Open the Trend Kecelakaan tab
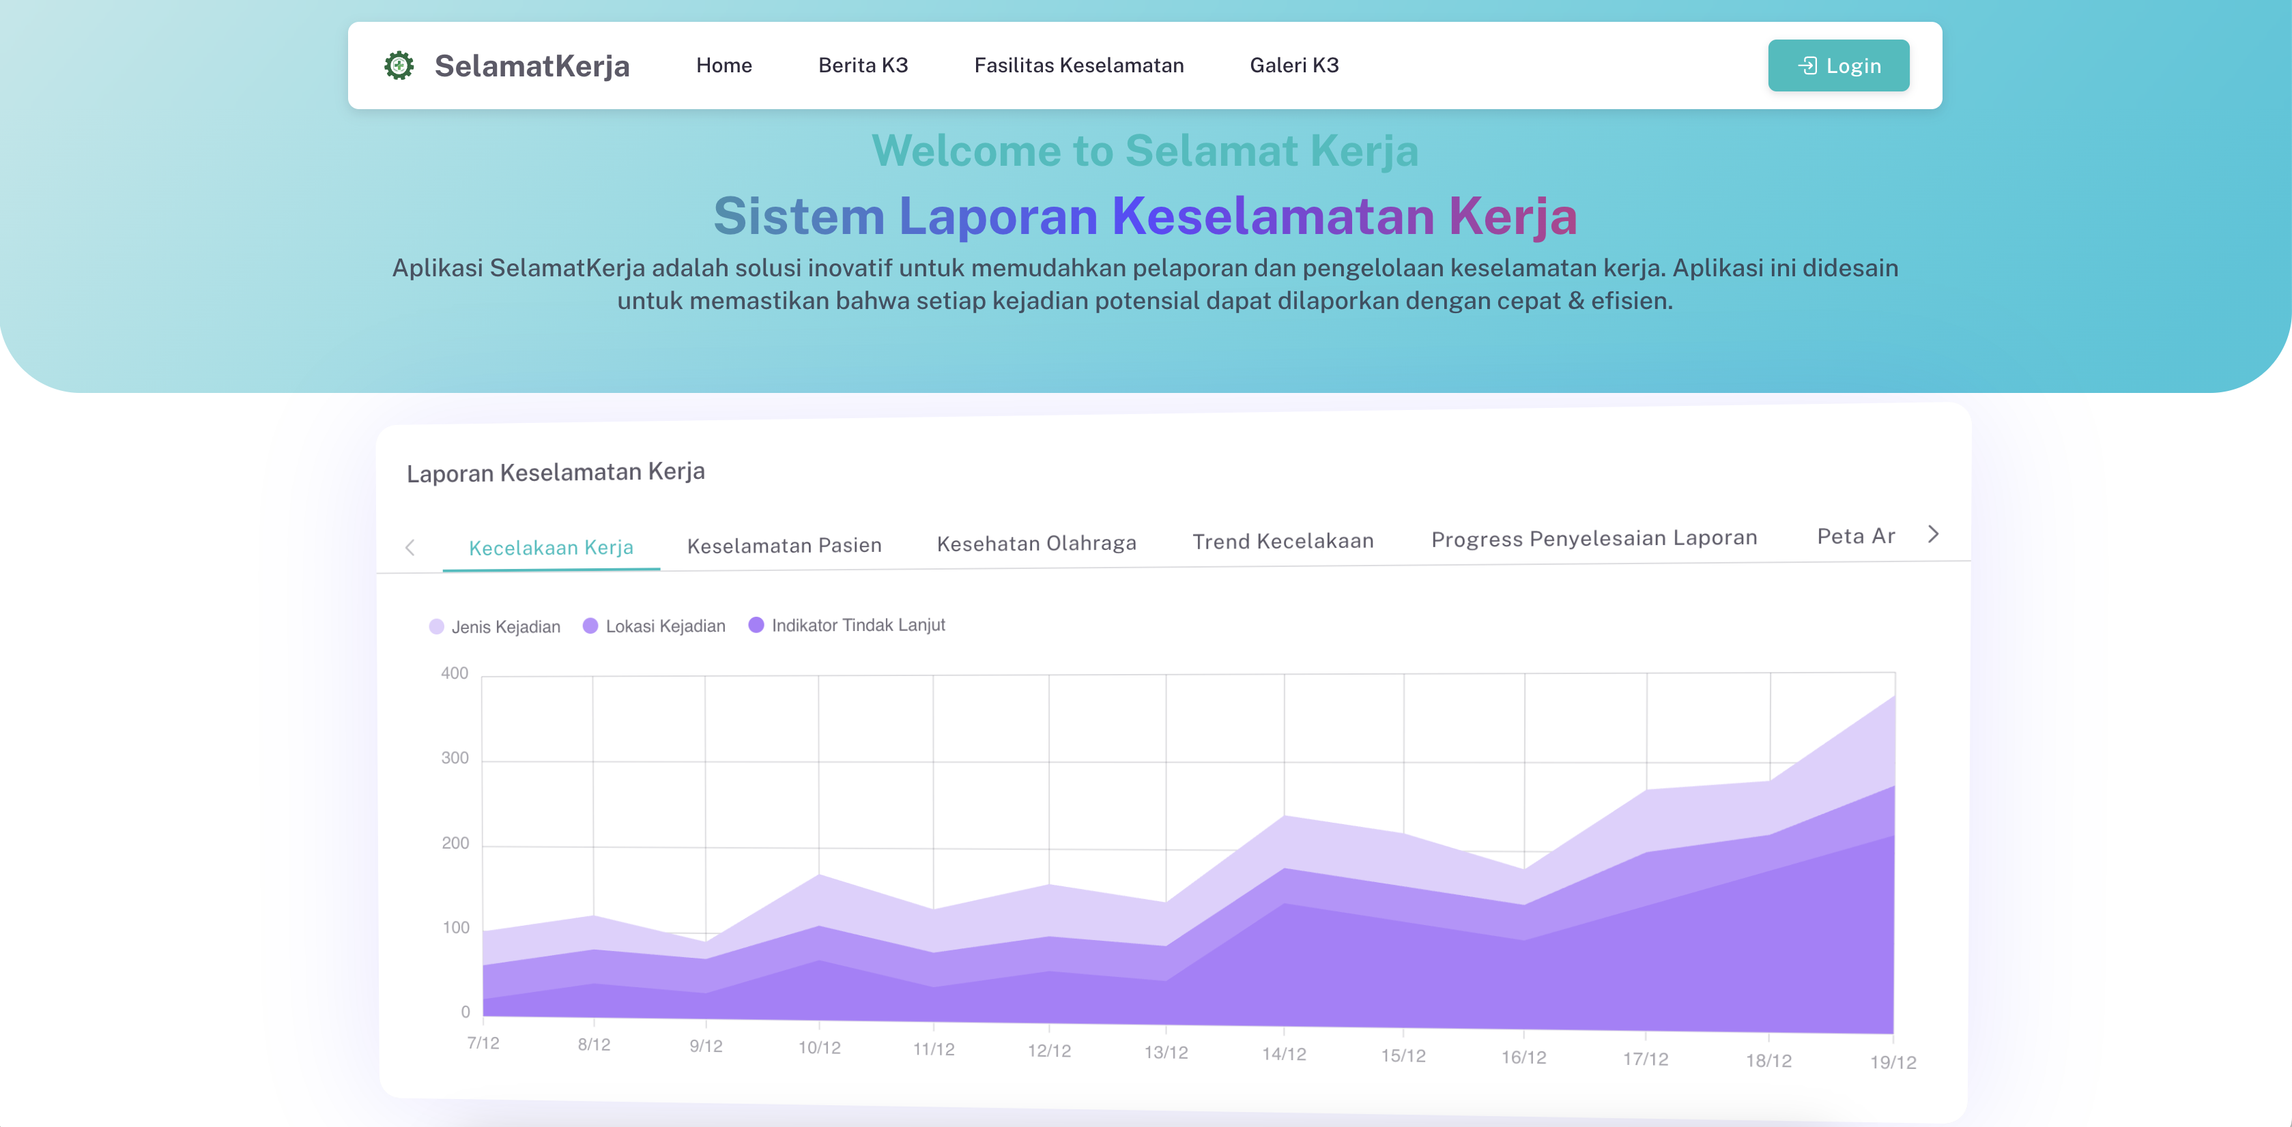Viewport: 2292px width, 1127px height. (x=1282, y=541)
